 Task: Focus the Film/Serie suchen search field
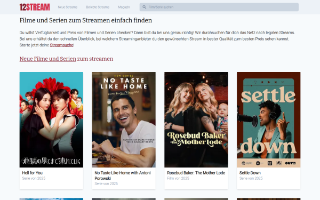click(219, 7)
